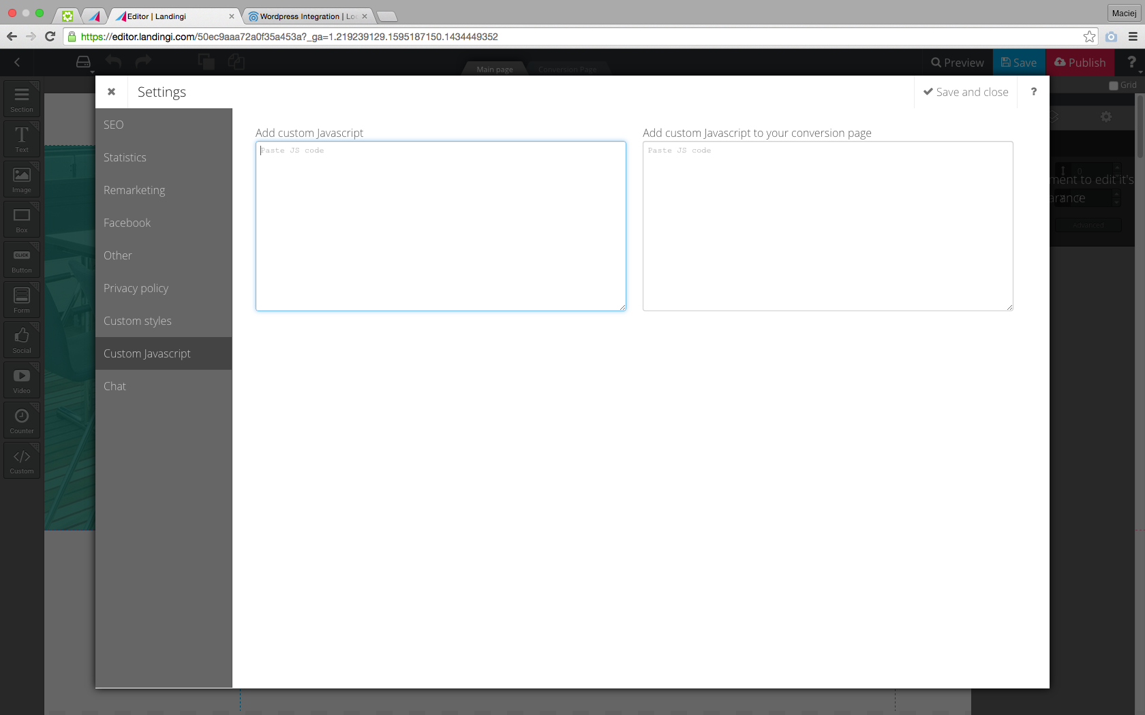Open editor help question mark menu
The image size is (1145, 715).
point(1131,62)
